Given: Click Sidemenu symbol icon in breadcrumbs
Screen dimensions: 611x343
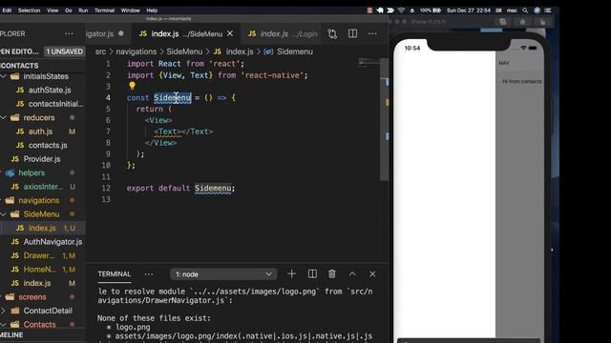Looking at the screenshot, I should pos(268,51).
